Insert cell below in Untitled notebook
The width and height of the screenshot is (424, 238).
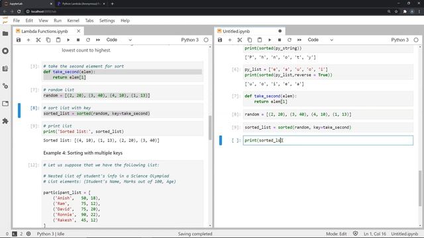pos(230,40)
